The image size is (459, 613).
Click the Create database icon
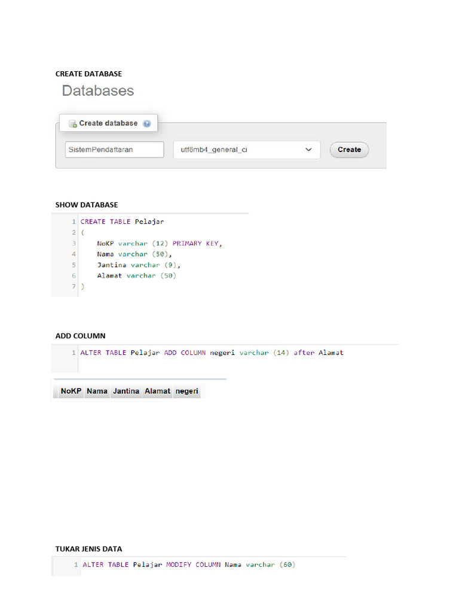point(72,124)
